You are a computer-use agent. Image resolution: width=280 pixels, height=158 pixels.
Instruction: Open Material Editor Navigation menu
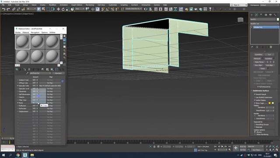(35, 32)
